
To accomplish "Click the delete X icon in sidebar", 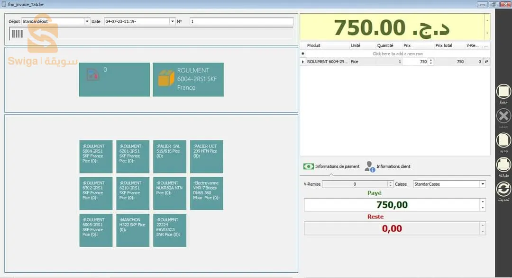I will coord(503,116).
